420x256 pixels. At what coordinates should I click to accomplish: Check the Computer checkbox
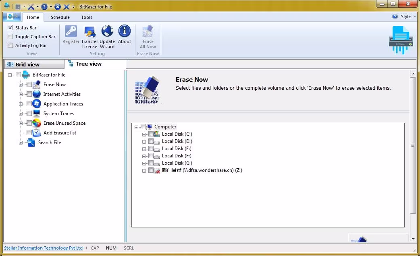[x=143, y=126]
